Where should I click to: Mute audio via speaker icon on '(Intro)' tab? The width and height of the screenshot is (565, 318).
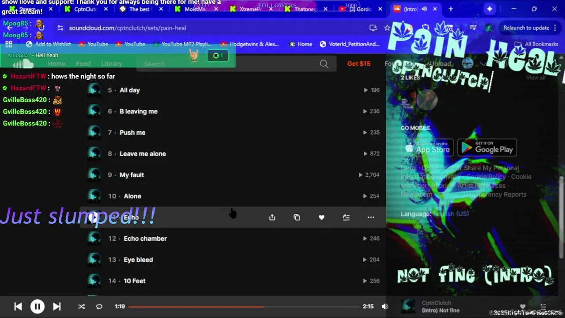[424, 9]
